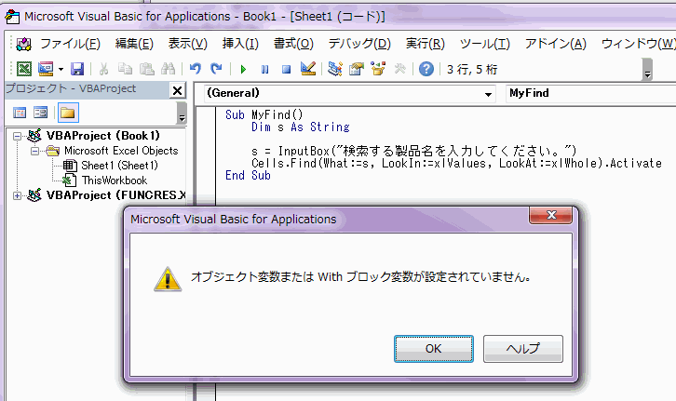Click OK in the error dialog
676x401 pixels.
434,349
